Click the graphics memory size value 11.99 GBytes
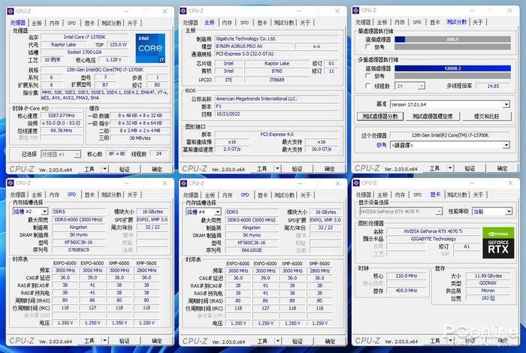 (x=488, y=276)
